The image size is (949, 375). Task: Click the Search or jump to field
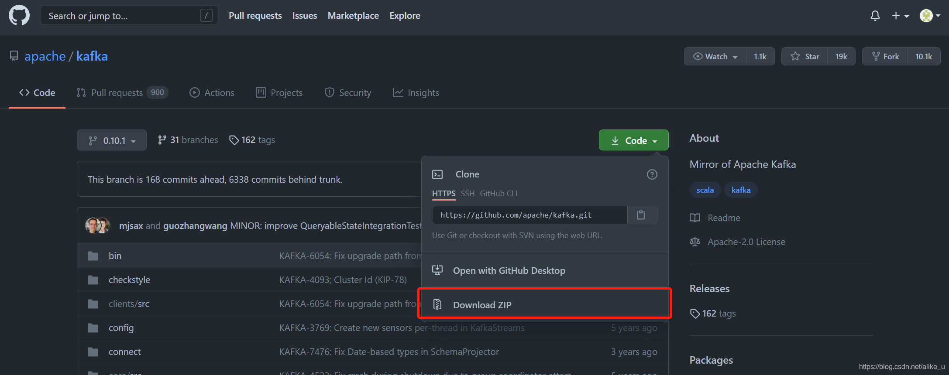(x=129, y=16)
